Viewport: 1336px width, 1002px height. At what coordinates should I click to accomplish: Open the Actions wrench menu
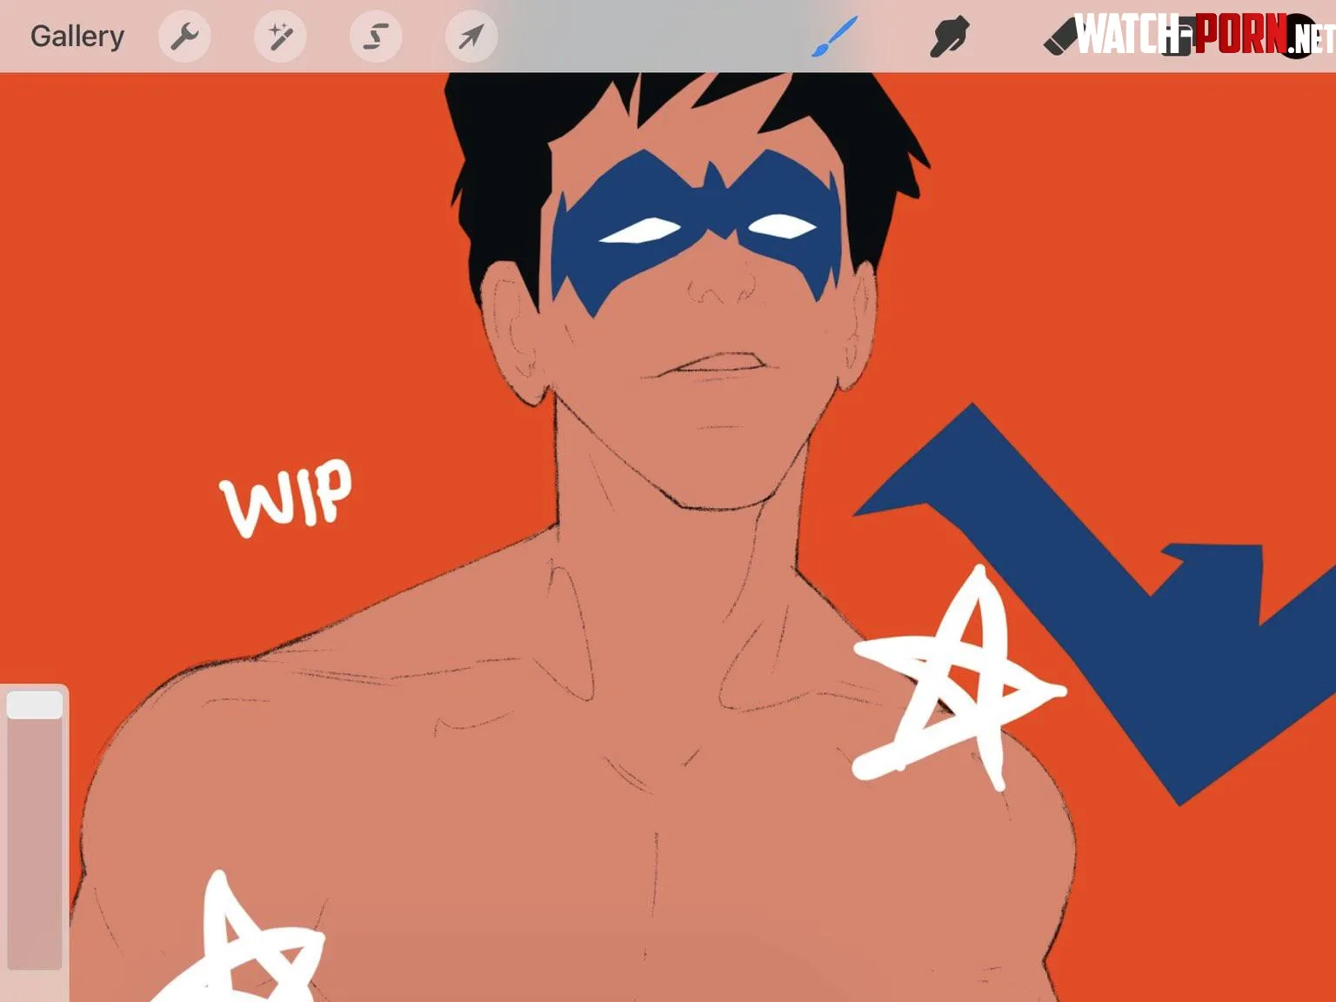(x=184, y=37)
